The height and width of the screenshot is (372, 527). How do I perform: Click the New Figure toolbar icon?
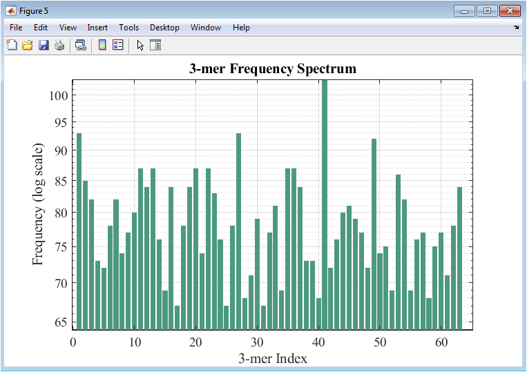[12, 46]
